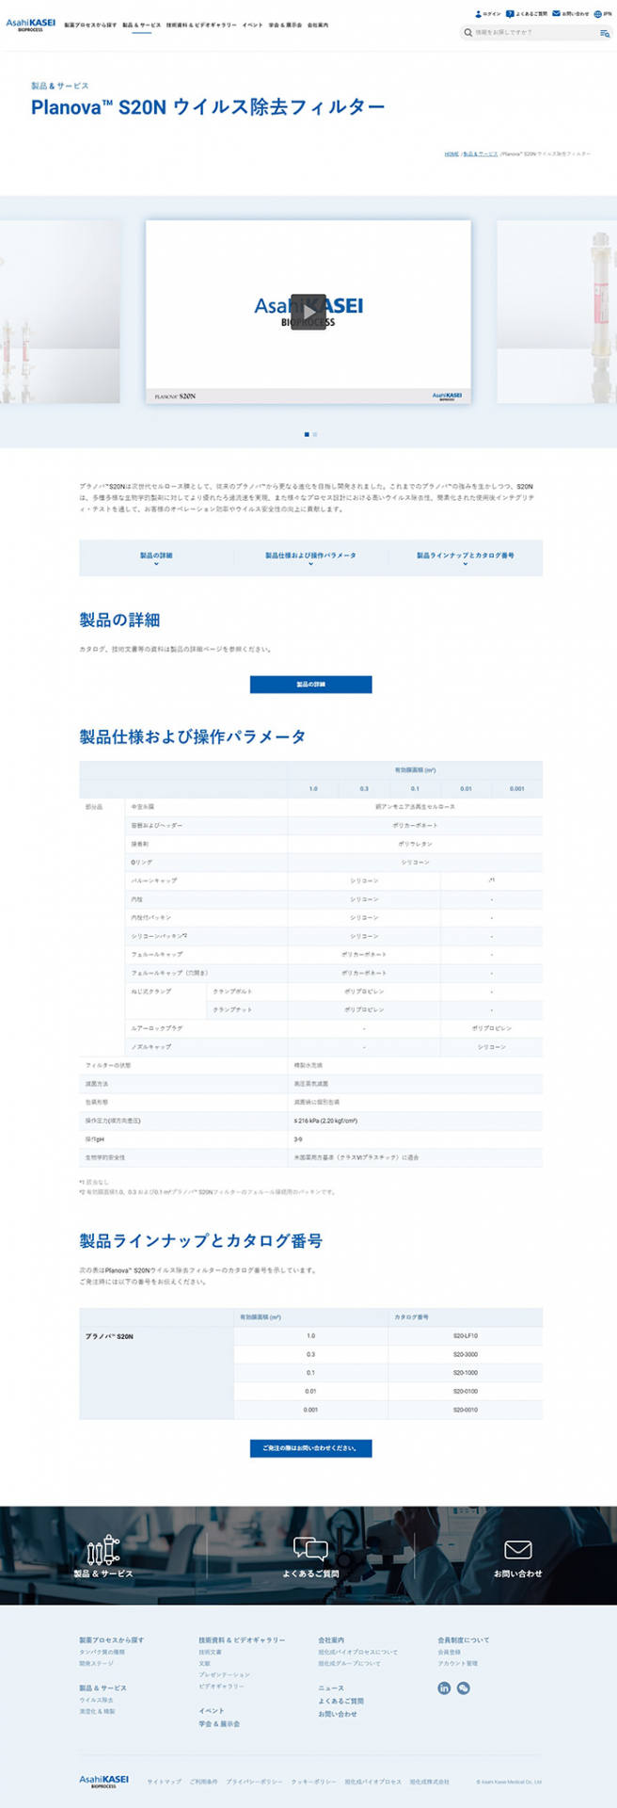Click catalog number S20-1000 cell
617x1808 pixels.
click(x=466, y=1373)
